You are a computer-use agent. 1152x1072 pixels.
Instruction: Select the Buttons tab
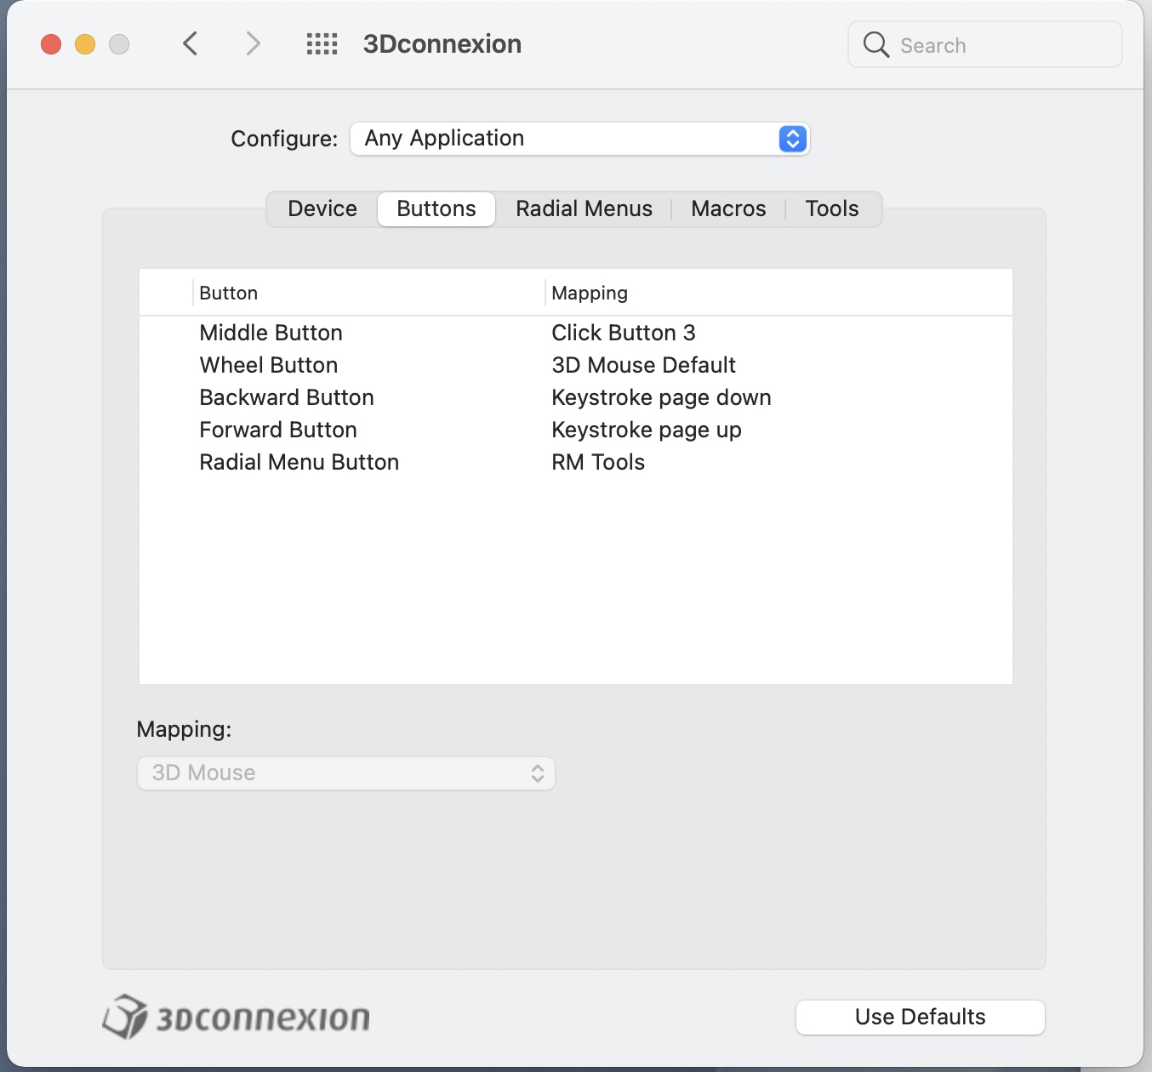(436, 208)
